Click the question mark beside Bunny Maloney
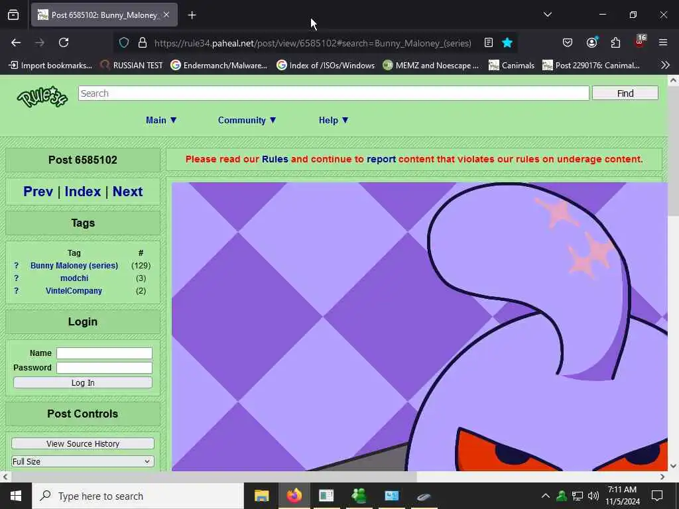This screenshot has height=509, width=679. (17, 265)
